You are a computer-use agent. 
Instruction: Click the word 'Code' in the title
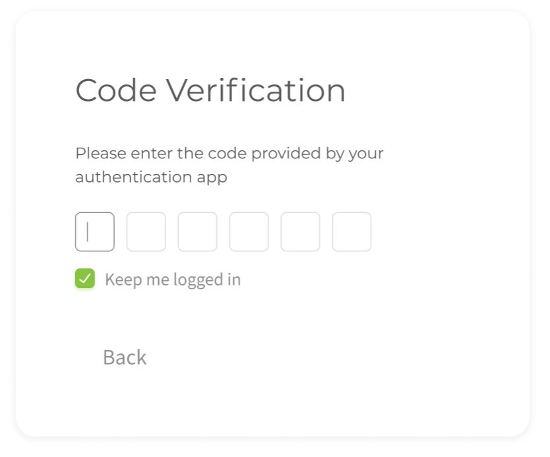coord(116,90)
